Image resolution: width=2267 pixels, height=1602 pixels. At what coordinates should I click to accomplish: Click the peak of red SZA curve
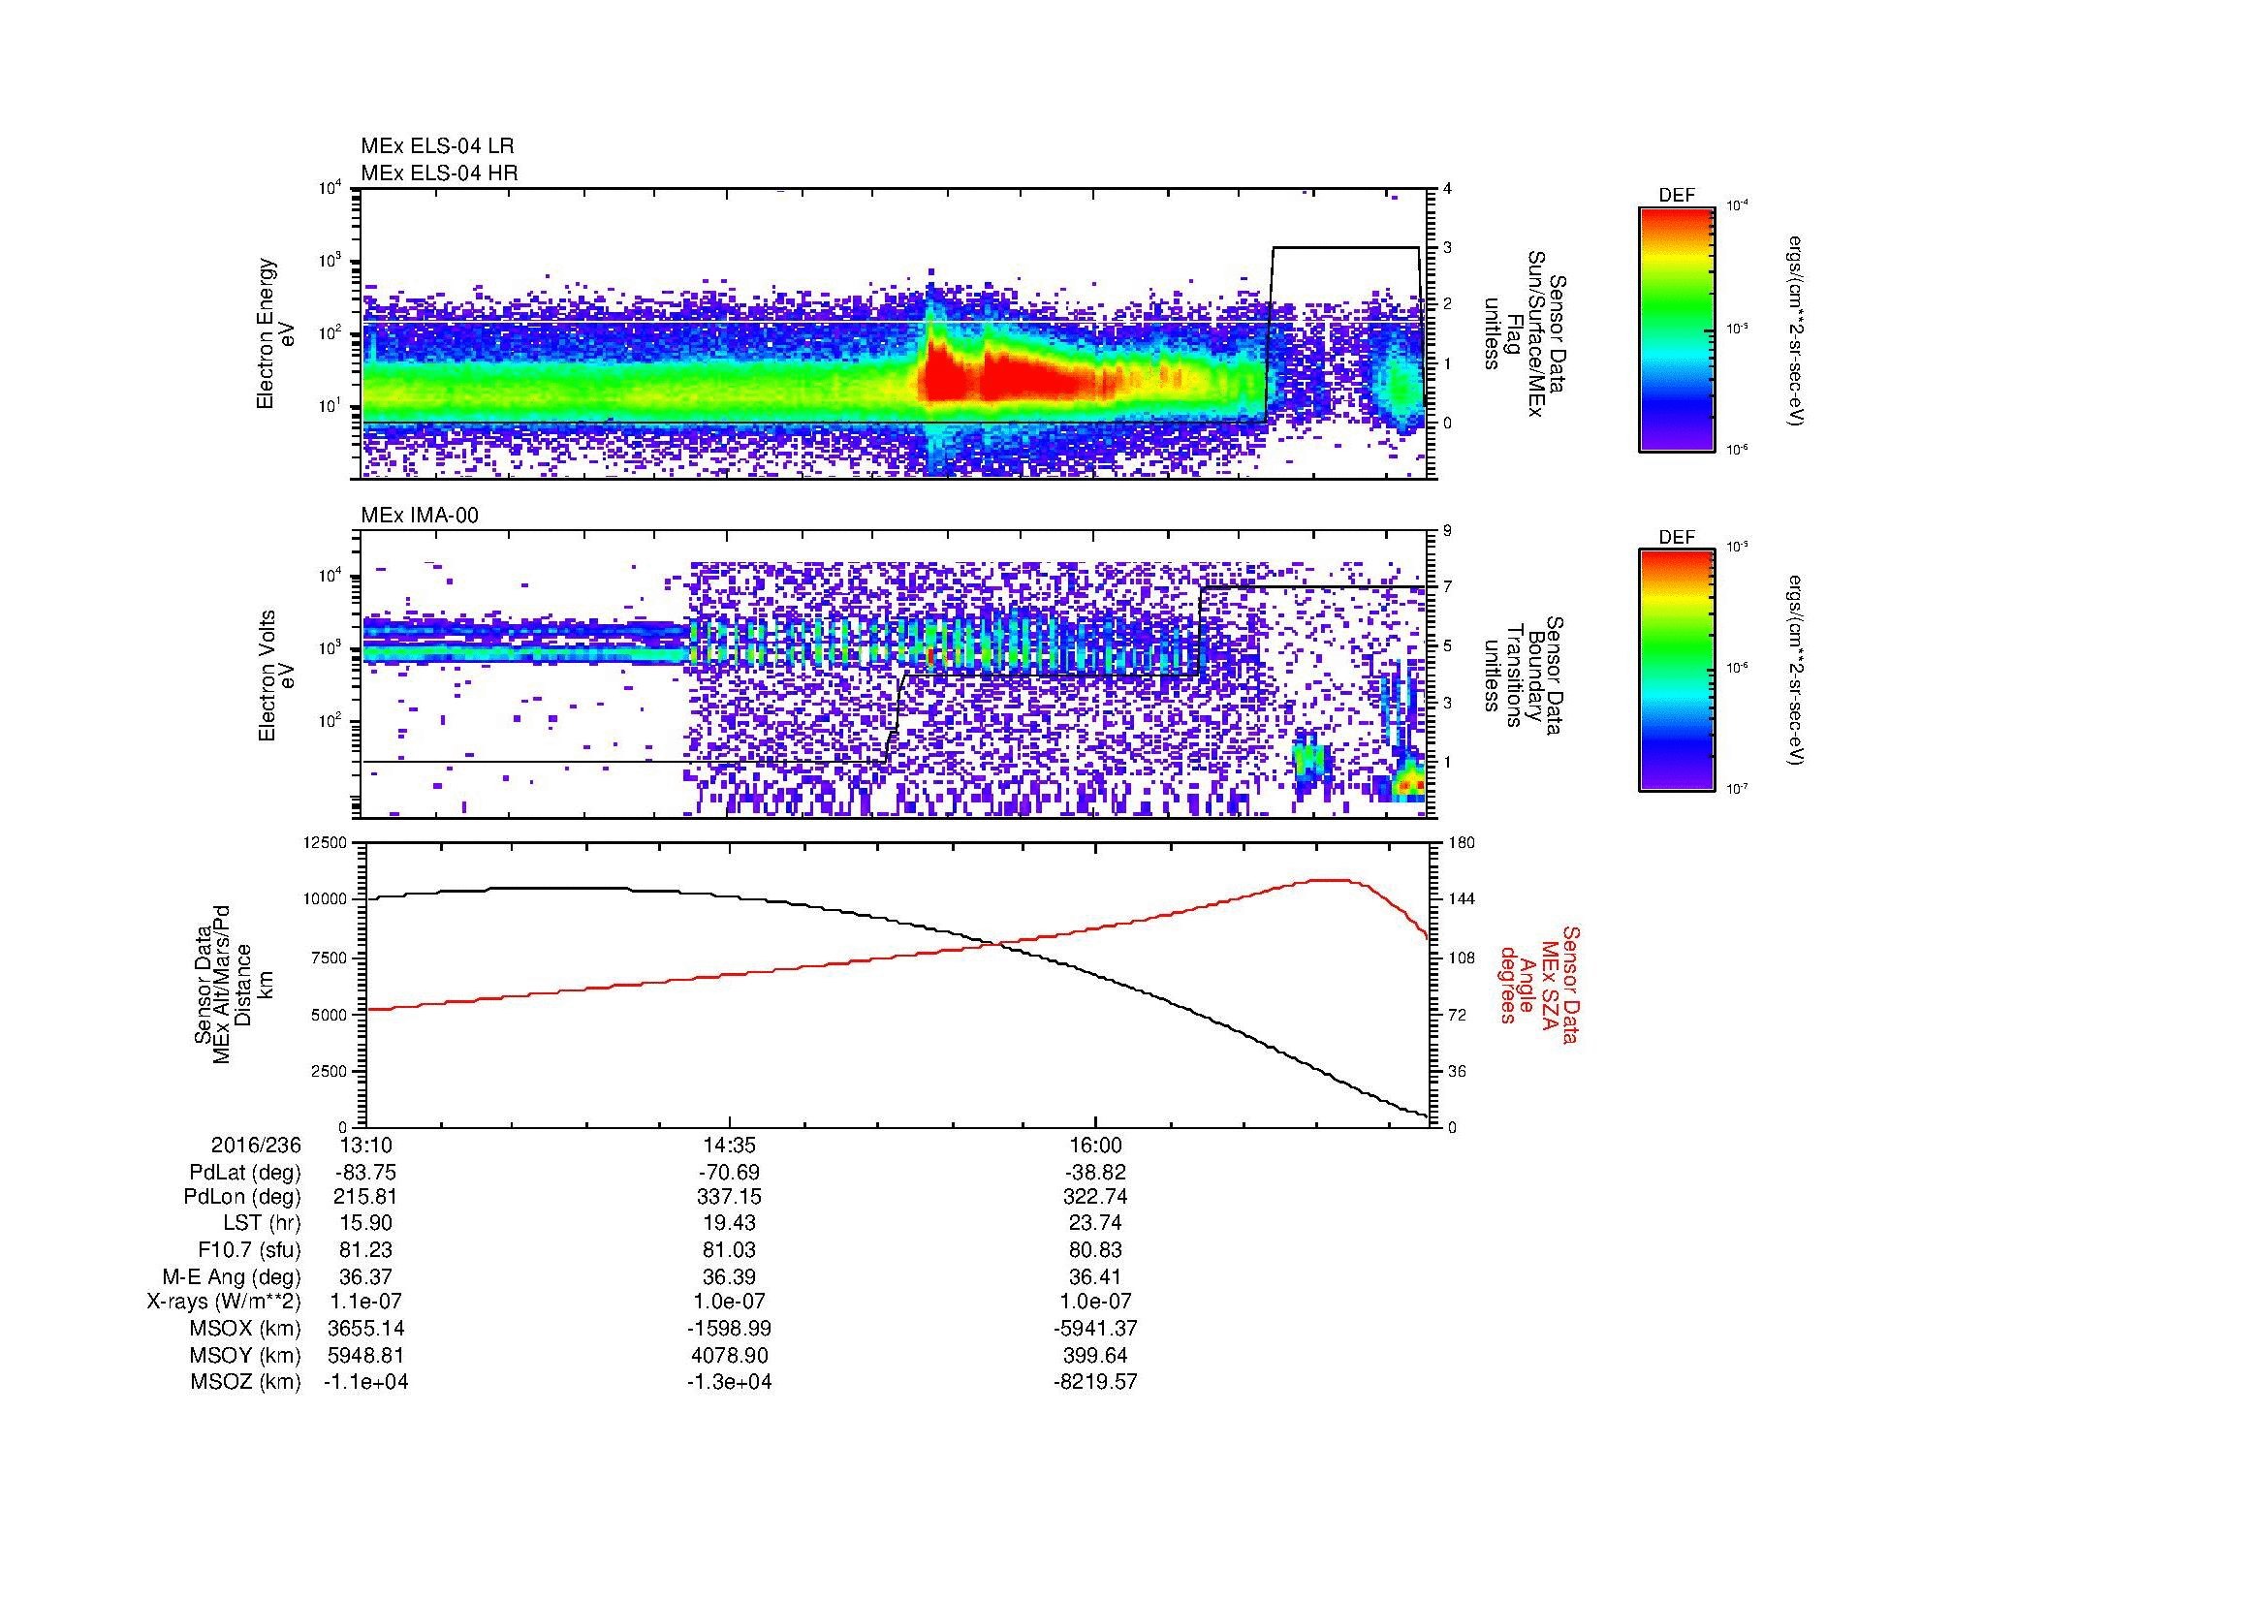(1329, 879)
